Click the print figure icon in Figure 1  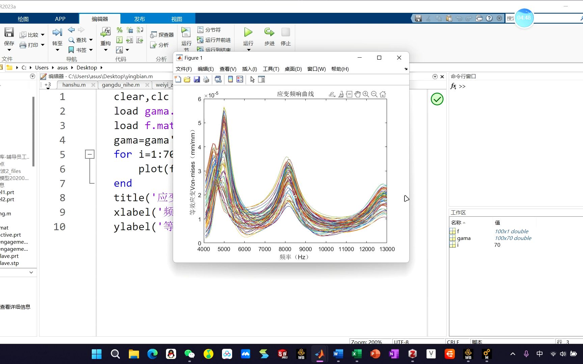click(x=206, y=79)
